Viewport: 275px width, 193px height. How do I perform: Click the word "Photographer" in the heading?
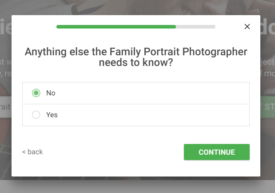point(215,52)
